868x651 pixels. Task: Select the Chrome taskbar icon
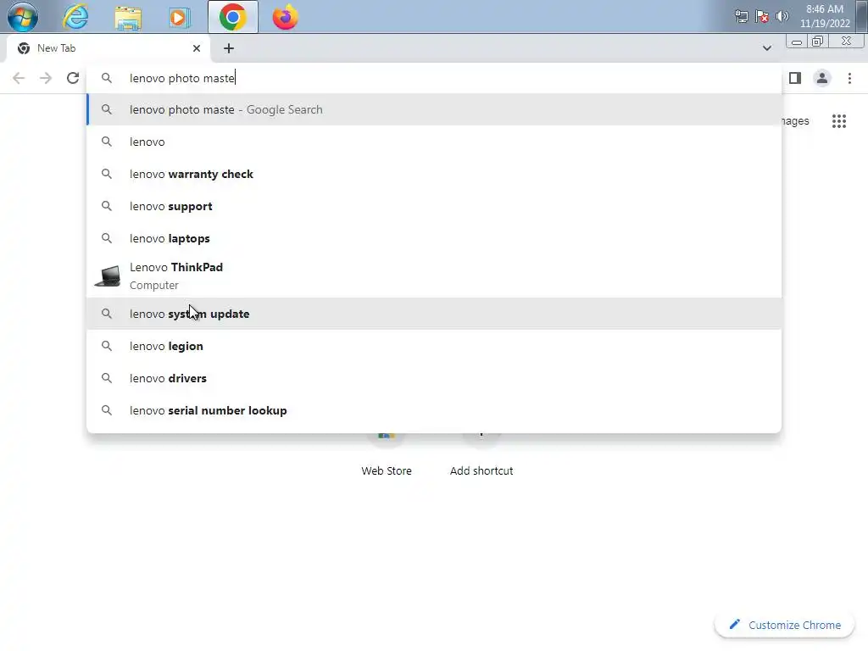tap(233, 17)
